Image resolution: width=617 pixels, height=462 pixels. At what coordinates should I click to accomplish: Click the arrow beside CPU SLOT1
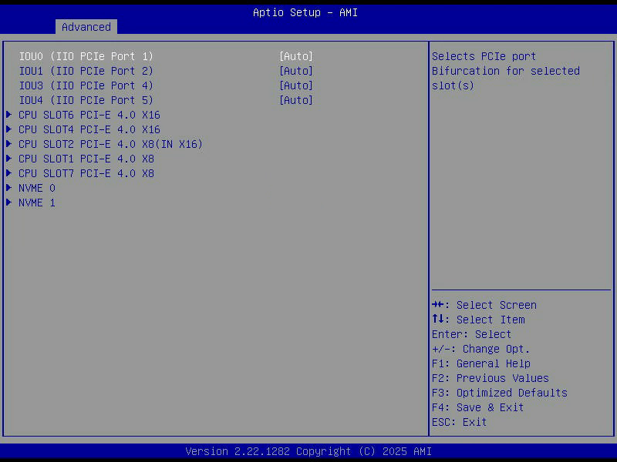point(8,159)
